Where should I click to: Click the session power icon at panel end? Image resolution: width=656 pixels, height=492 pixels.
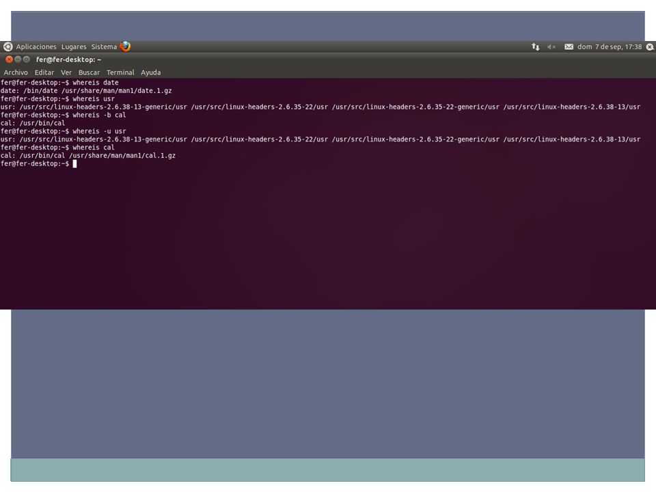[650, 47]
